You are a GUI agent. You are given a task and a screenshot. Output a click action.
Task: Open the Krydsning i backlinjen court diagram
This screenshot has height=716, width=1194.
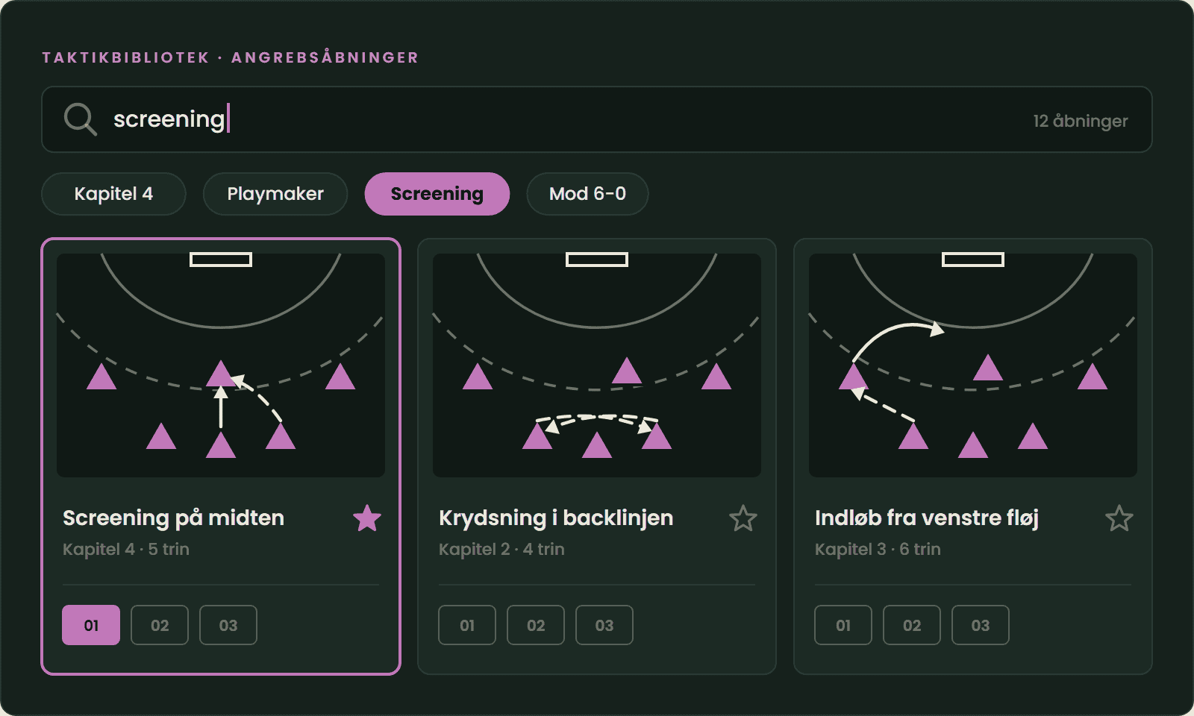(597, 365)
